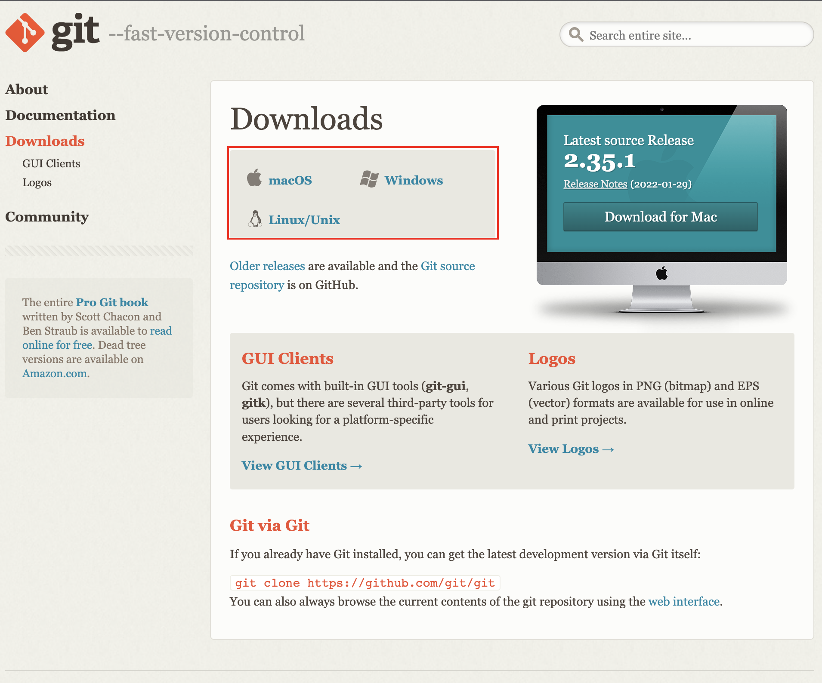The width and height of the screenshot is (822, 683).
Task: Click the main Downloads page heading
Action: (x=306, y=119)
